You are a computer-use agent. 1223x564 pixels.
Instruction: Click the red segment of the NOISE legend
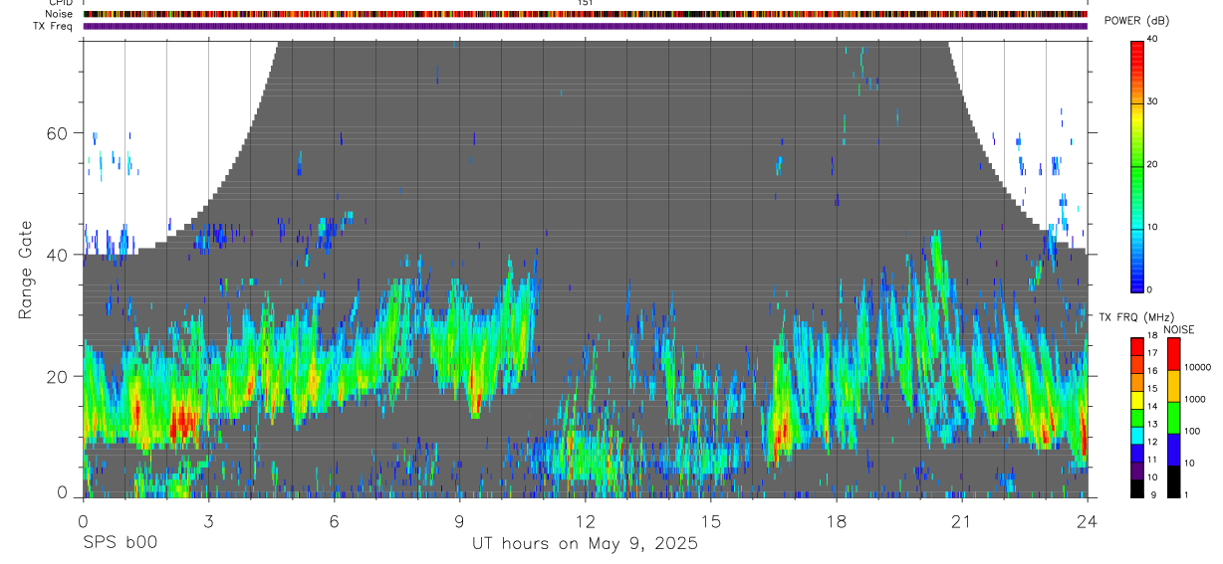point(1173,354)
